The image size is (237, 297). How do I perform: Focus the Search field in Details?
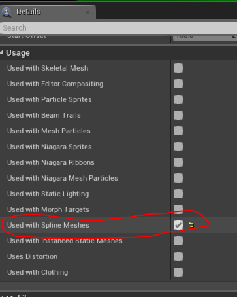pos(119,28)
